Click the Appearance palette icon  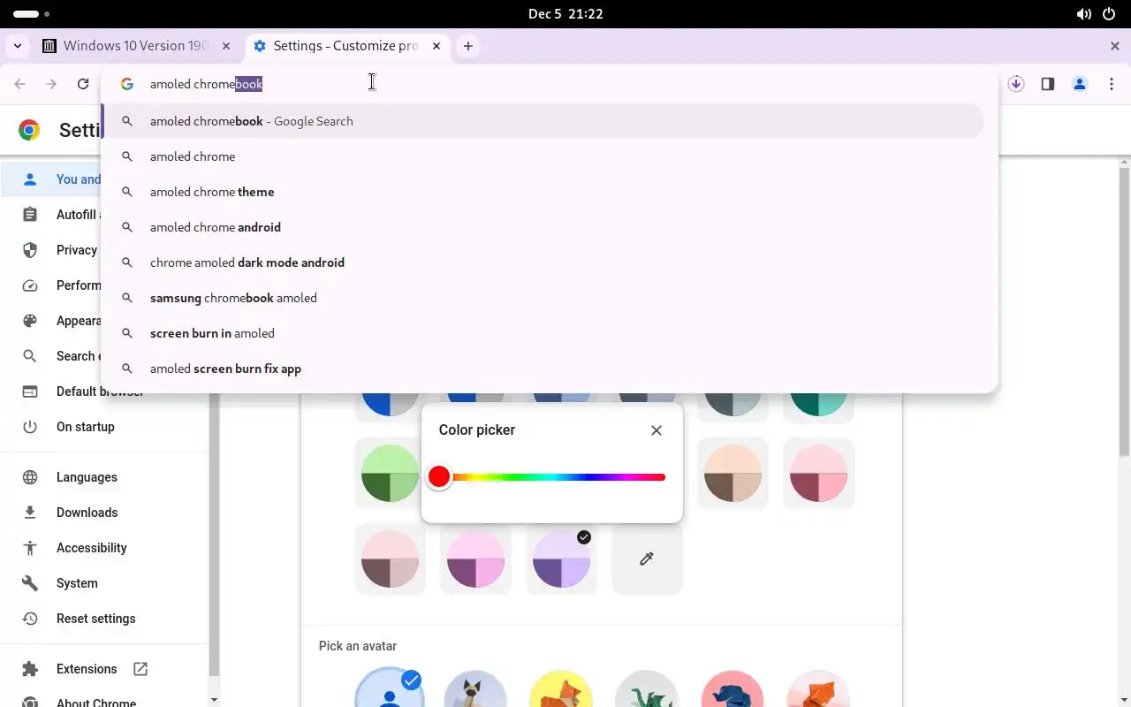point(30,321)
